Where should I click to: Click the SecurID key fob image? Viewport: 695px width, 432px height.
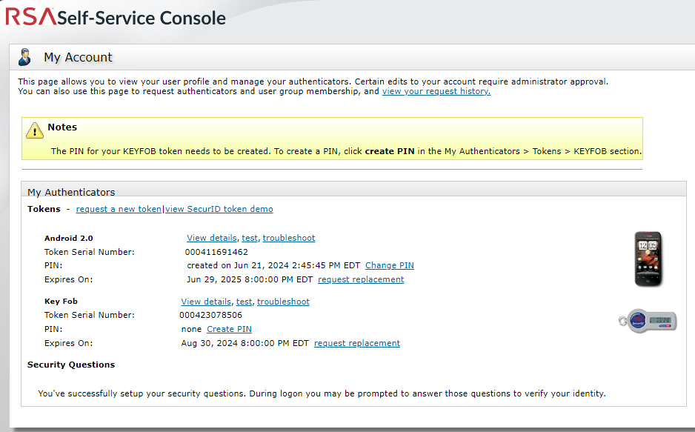(x=648, y=321)
